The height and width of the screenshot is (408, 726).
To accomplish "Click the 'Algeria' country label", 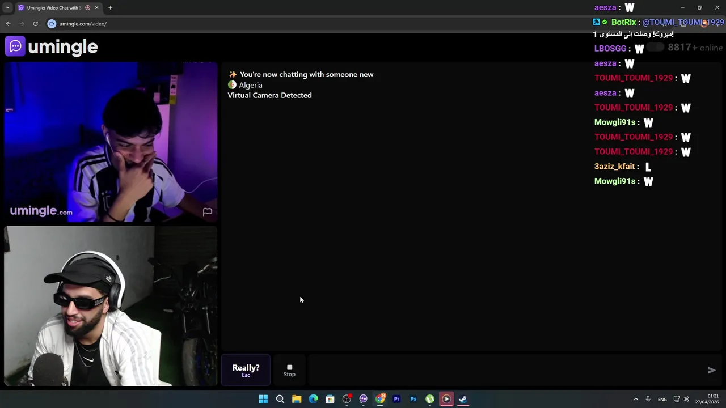I will [x=251, y=85].
